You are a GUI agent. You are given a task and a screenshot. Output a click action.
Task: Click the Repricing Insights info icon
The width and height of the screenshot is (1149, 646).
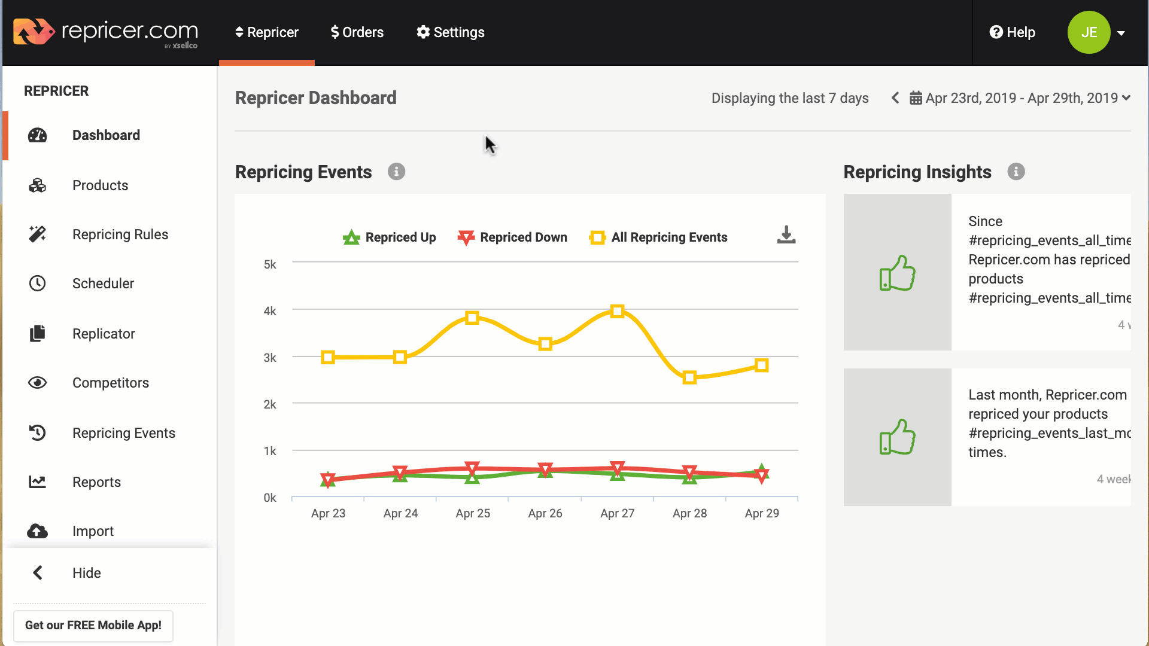(1016, 172)
